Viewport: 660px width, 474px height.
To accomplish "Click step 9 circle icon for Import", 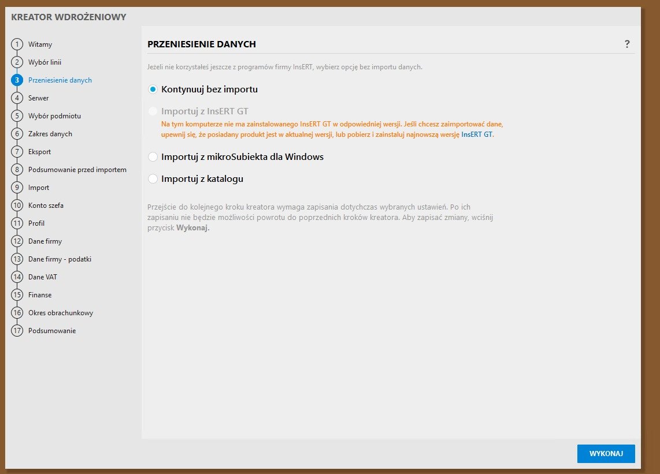I will pyautogui.click(x=17, y=188).
